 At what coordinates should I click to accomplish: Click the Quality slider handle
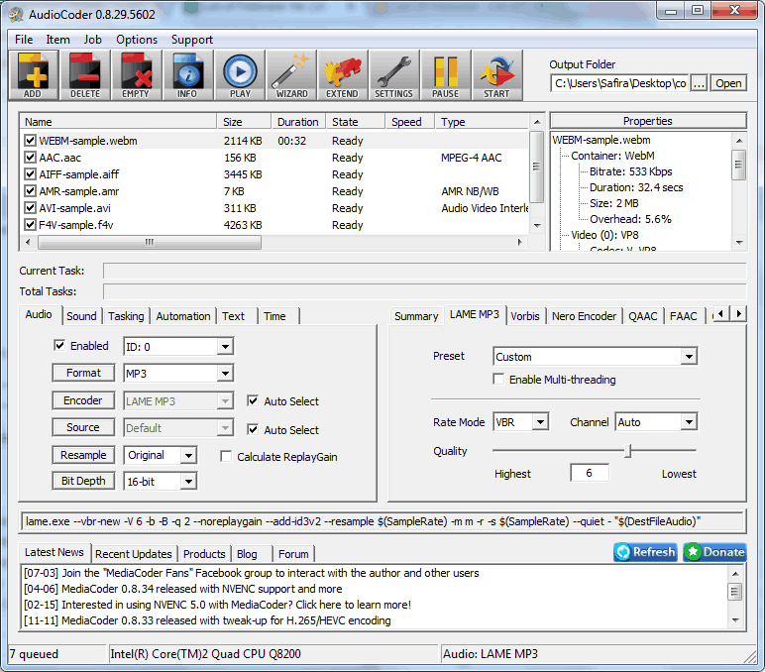pos(628,450)
